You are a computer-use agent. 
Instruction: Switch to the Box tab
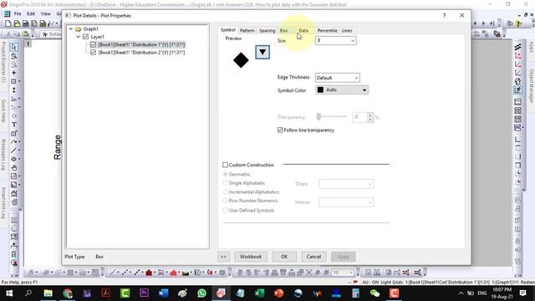[x=283, y=30]
